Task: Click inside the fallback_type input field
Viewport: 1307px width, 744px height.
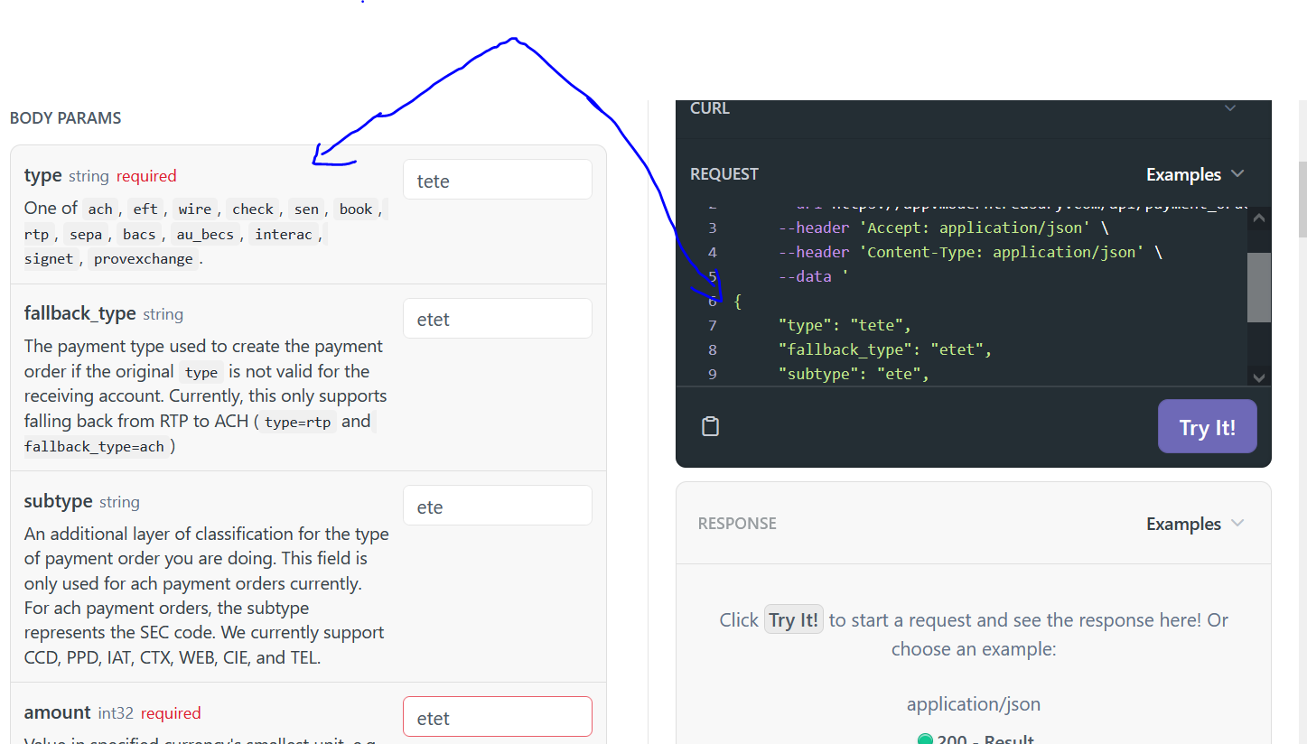Action: tap(497, 318)
